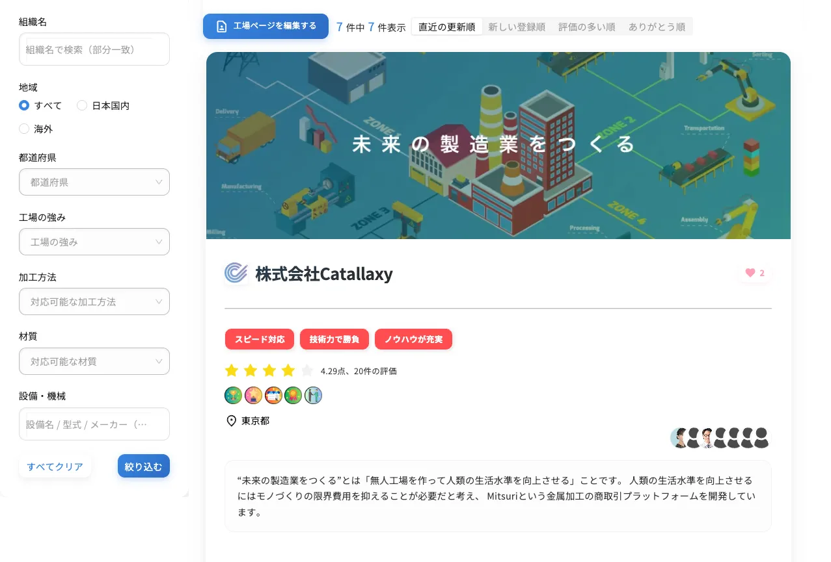Switch to 評価の多い順 sort tab
This screenshot has height=562, width=831.
coord(586,27)
